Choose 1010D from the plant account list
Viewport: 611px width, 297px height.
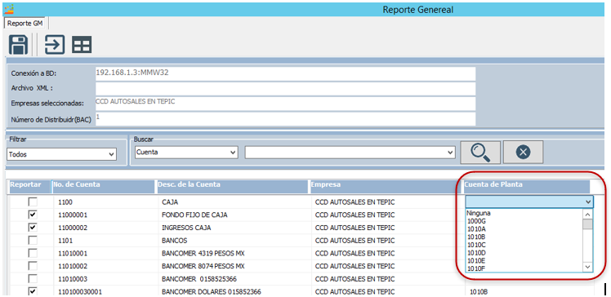click(476, 253)
